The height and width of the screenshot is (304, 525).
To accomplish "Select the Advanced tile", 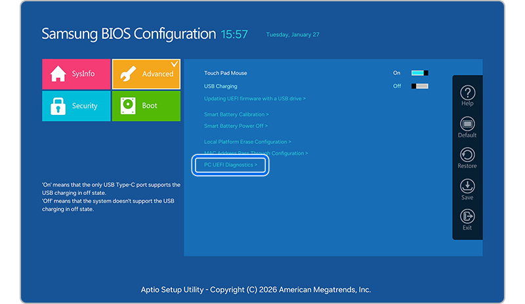I will click(146, 74).
